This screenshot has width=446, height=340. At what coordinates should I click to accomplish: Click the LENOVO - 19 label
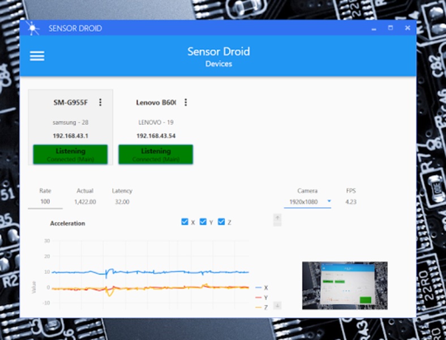(156, 122)
